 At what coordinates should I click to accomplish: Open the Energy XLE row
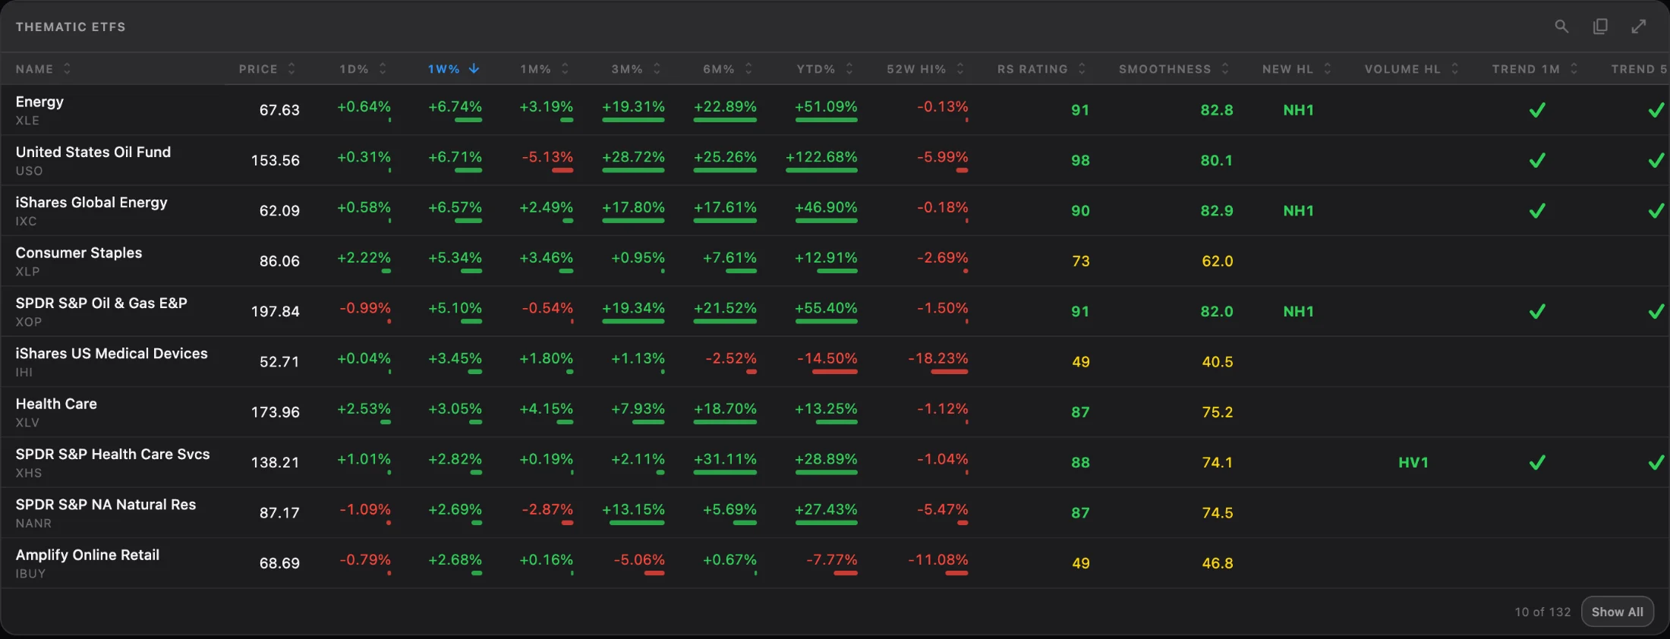pyautogui.click(x=835, y=110)
